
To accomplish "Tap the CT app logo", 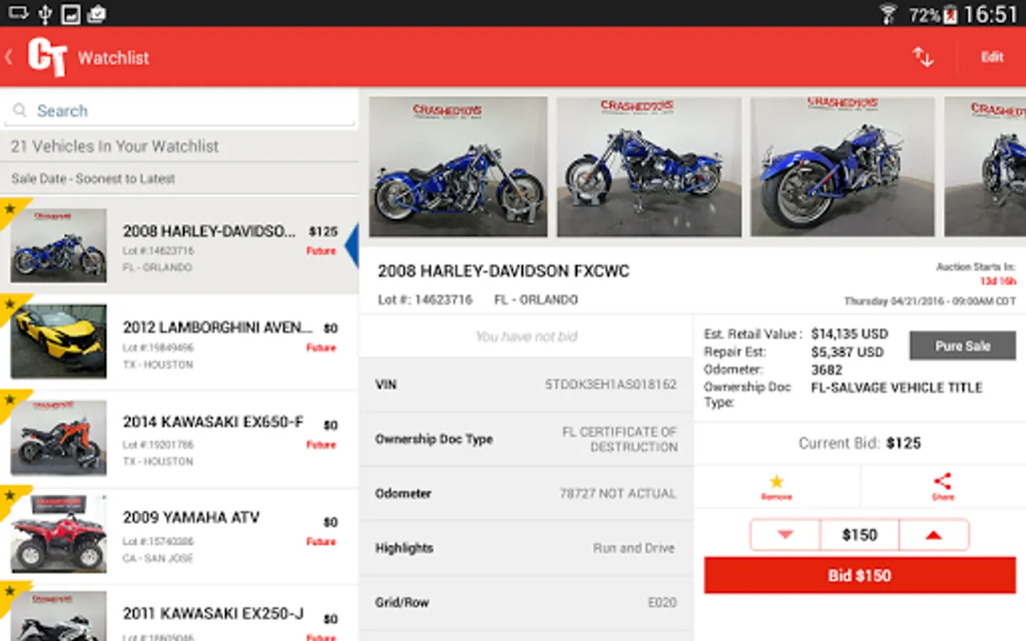I will (47, 57).
